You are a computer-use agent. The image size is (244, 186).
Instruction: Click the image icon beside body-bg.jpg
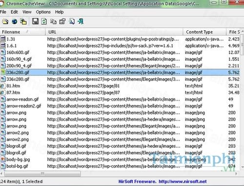[3, 159]
